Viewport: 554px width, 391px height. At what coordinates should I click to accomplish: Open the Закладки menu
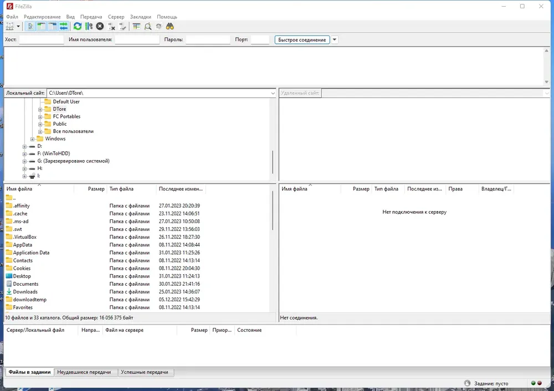[140, 17]
